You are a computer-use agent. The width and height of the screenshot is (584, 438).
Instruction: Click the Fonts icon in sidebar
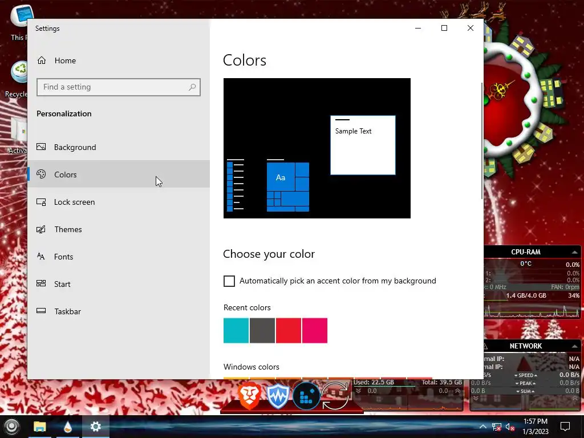(x=41, y=256)
